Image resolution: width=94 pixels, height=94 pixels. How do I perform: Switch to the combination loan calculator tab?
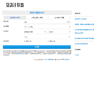59,17
